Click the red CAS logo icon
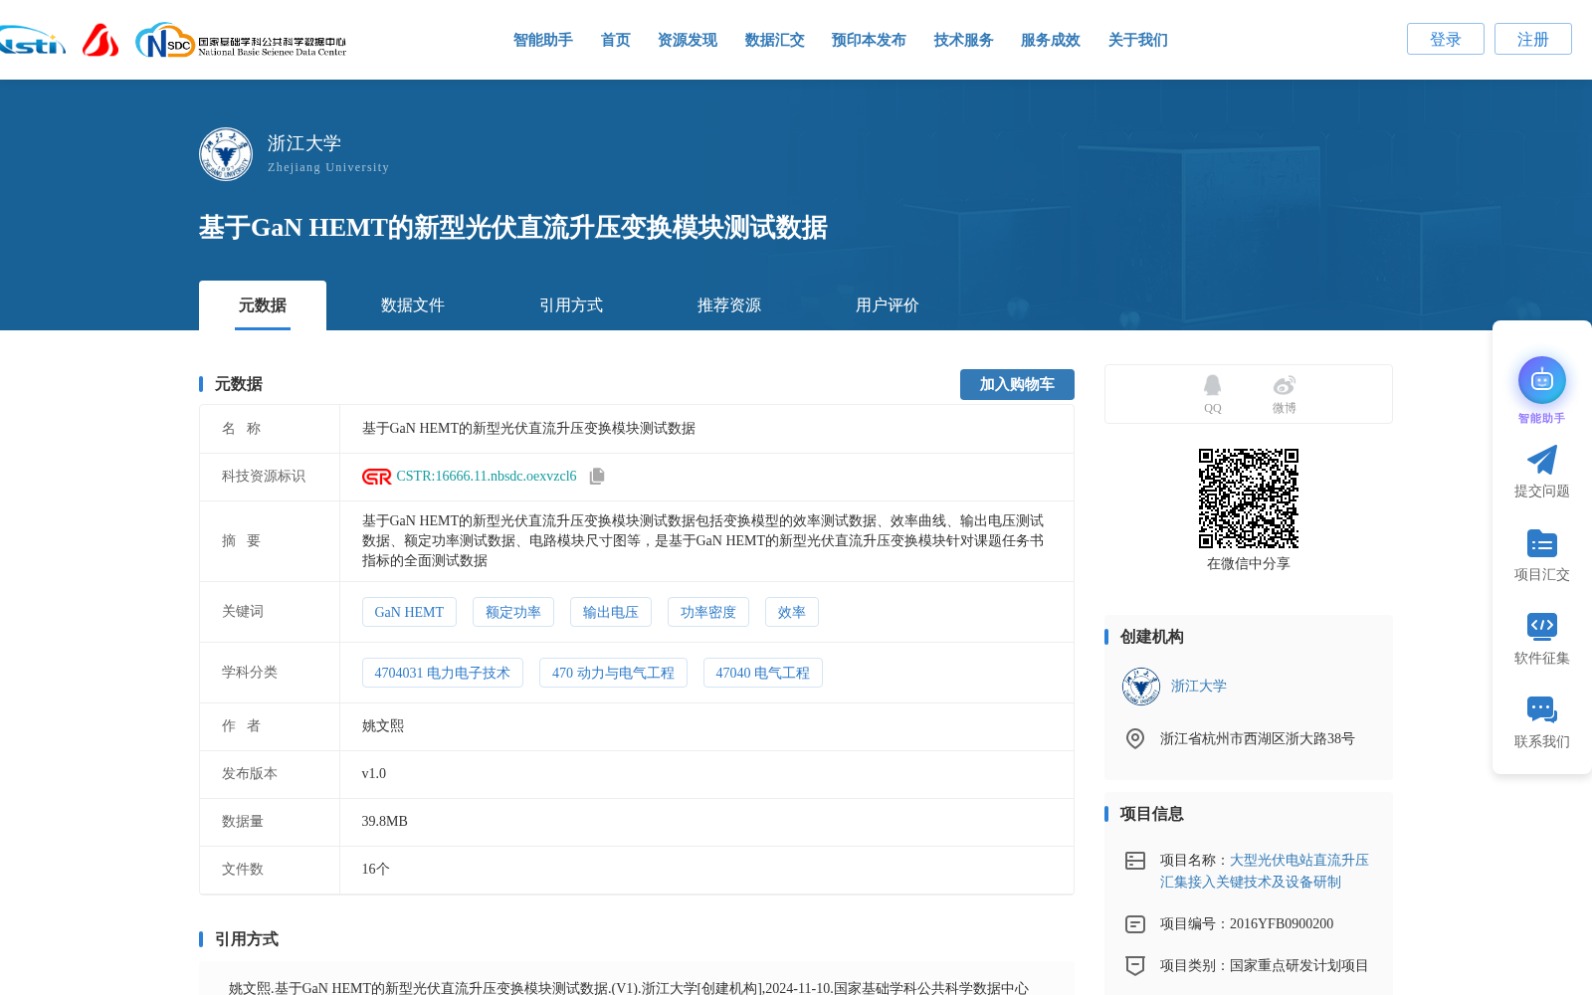The image size is (1592, 995). pyautogui.click(x=100, y=40)
